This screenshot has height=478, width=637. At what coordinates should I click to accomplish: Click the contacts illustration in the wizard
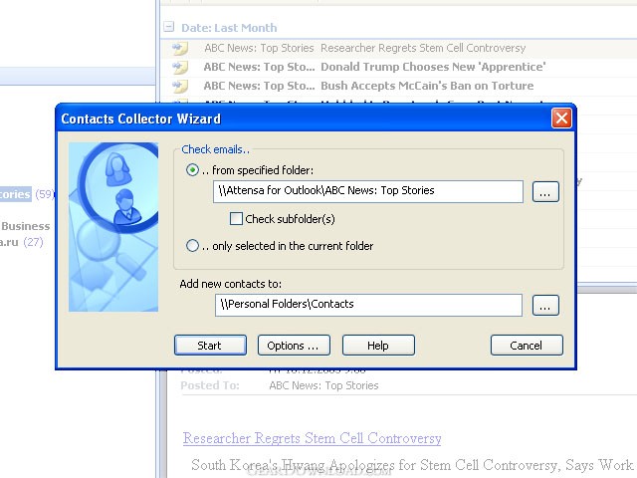tap(113, 227)
